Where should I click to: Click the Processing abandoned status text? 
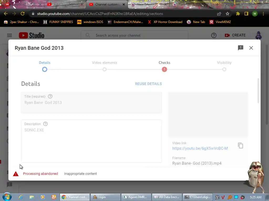[40, 174]
